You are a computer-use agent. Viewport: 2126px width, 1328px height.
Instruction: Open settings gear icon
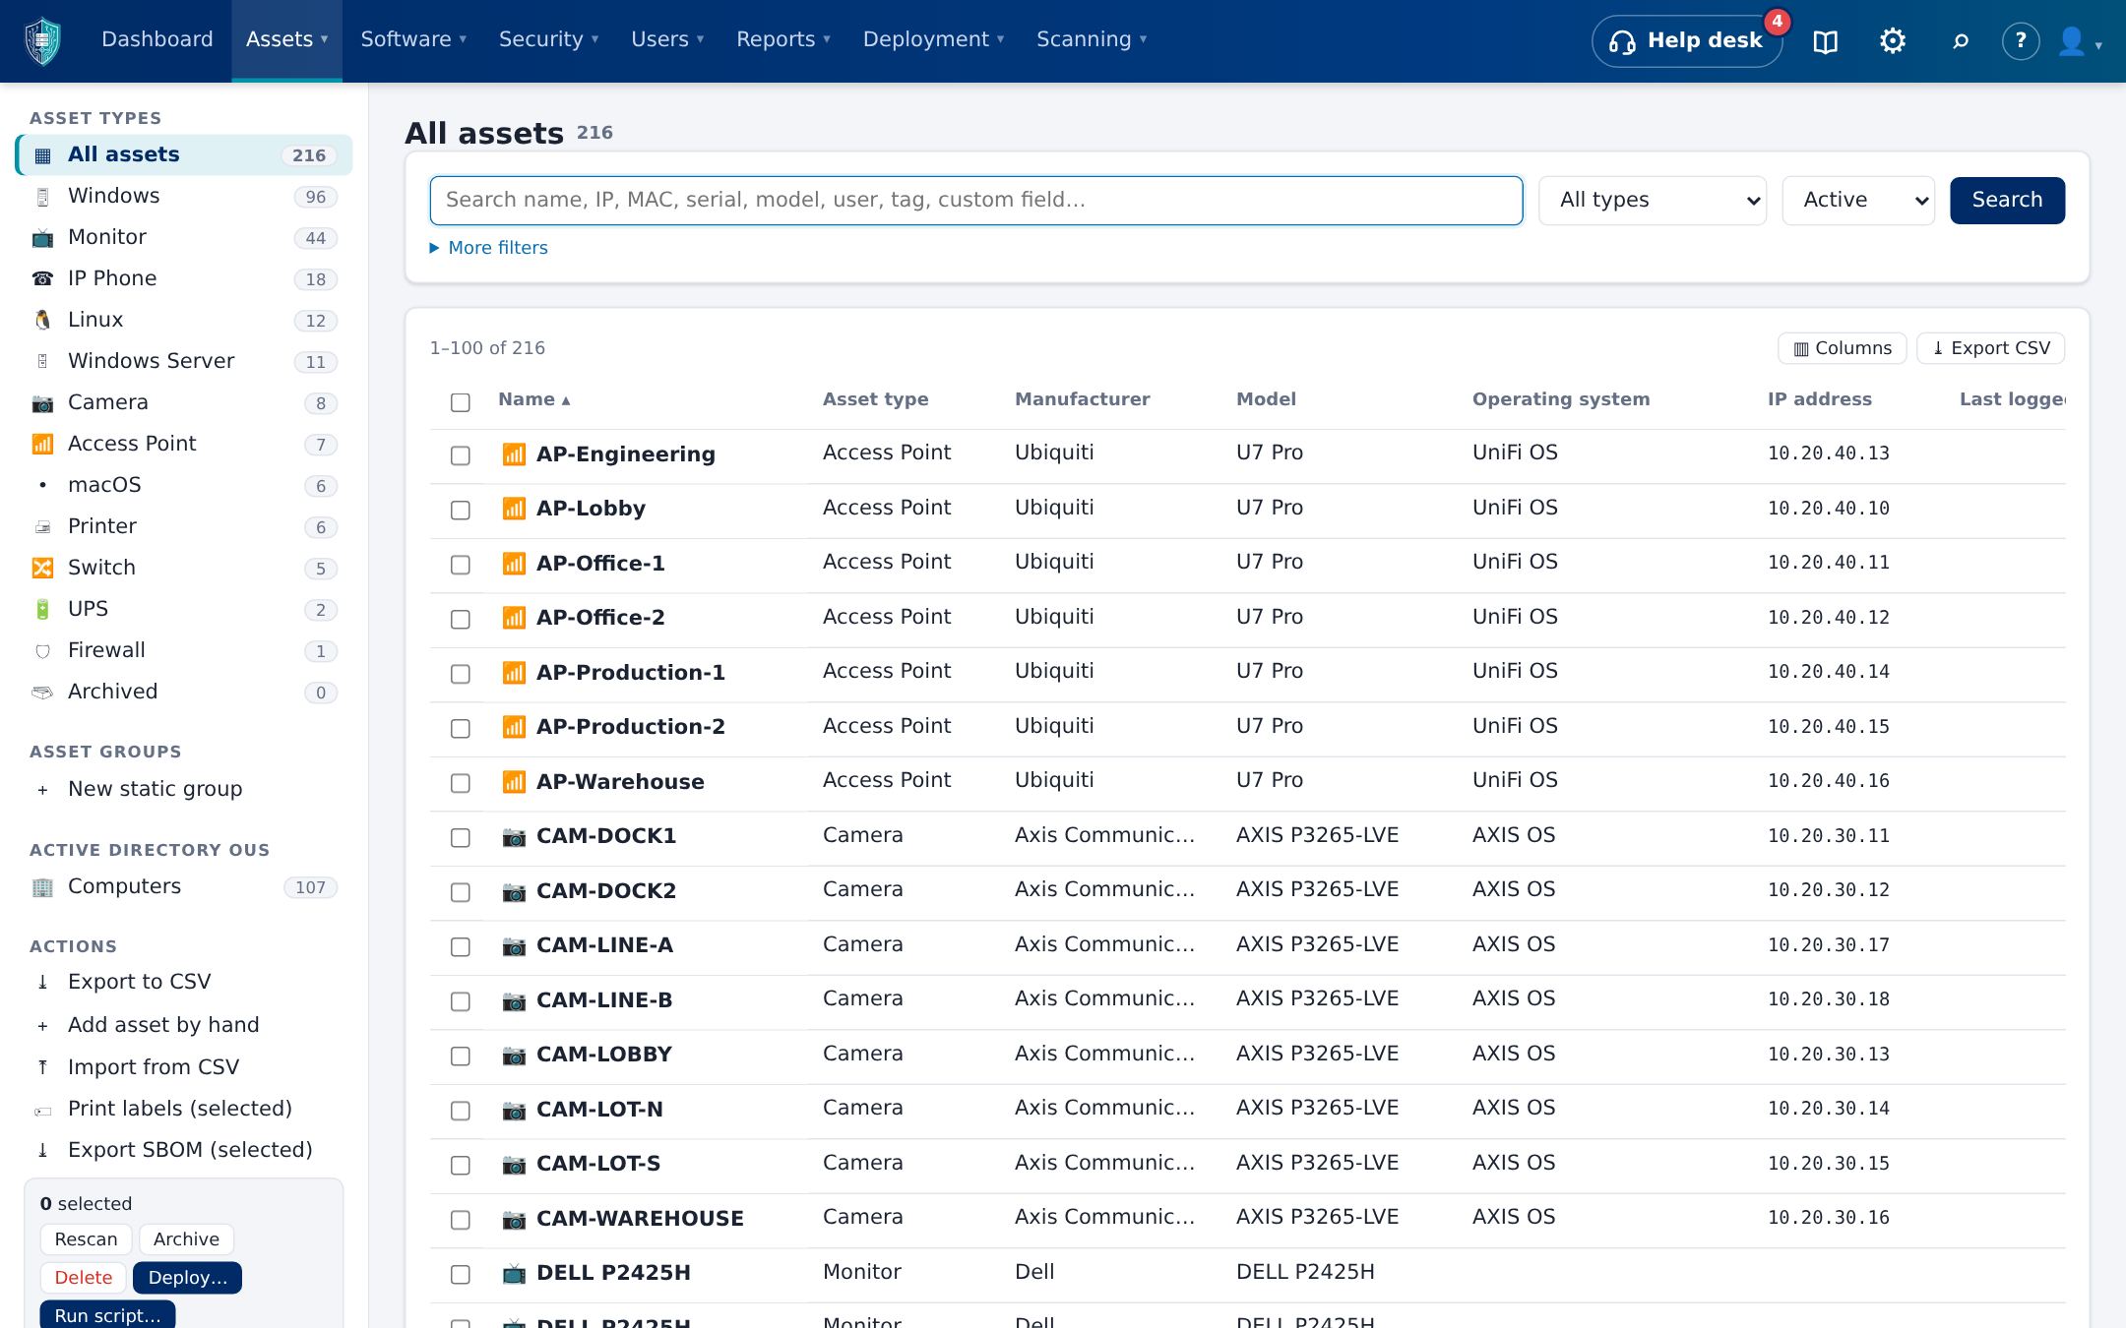click(1893, 41)
